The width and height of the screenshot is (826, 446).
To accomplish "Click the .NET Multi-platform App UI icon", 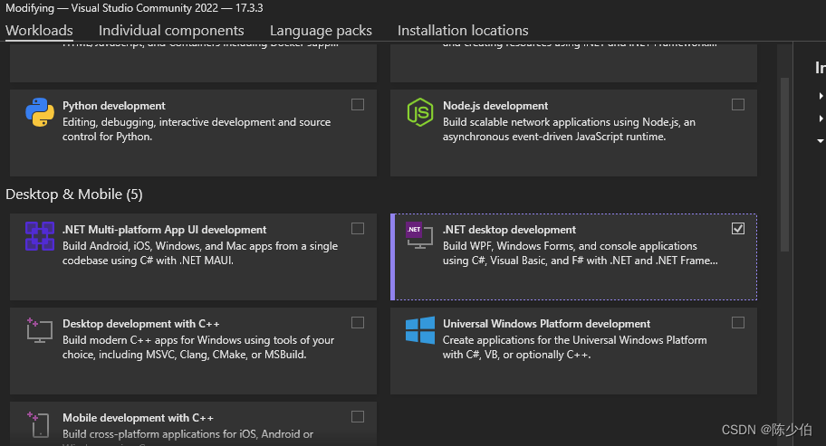I will click(40, 236).
